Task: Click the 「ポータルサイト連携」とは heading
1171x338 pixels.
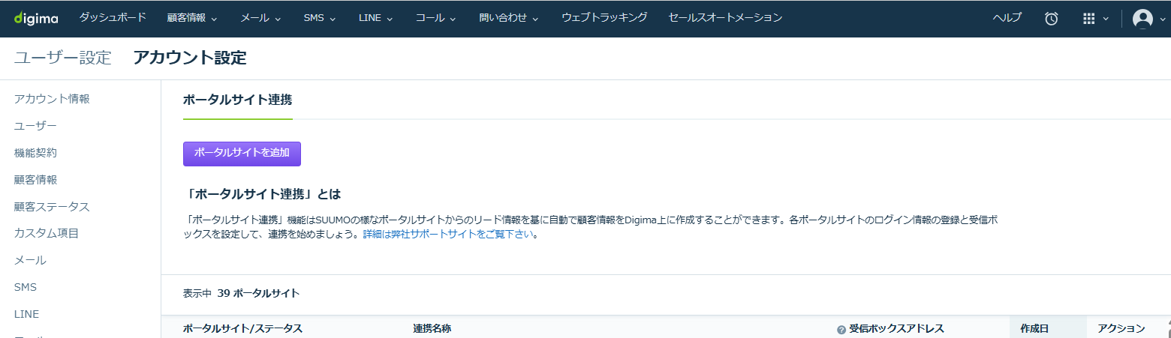Action: point(262,194)
